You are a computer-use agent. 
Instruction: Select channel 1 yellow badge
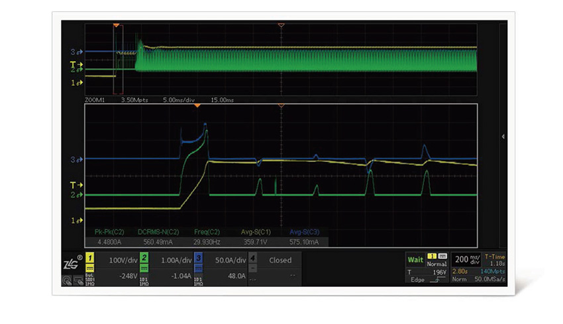(90, 258)
